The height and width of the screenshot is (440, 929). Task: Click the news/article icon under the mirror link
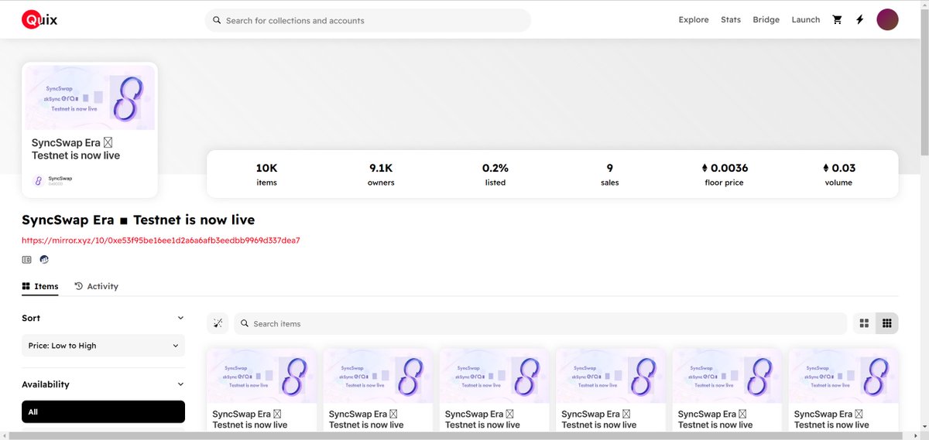(27, 260)
